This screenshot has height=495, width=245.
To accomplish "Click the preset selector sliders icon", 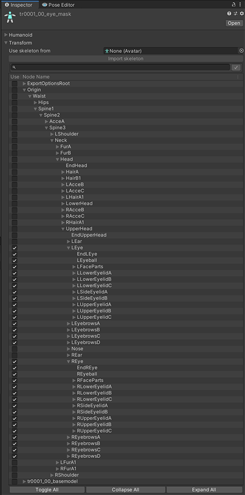I will coord(236,14).
